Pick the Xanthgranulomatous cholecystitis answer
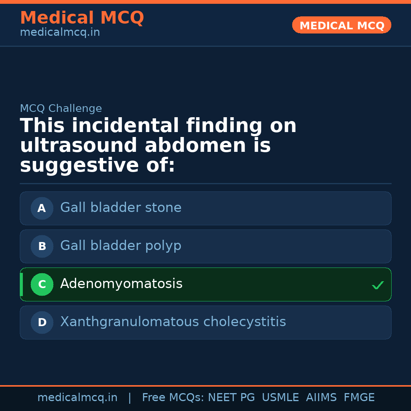Image resolution: width=411 pixels, height=411 pixels. (173, 322)
